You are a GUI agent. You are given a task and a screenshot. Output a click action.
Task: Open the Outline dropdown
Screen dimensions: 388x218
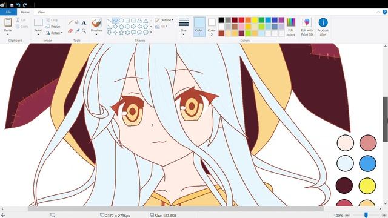click(x=164, y=20)
